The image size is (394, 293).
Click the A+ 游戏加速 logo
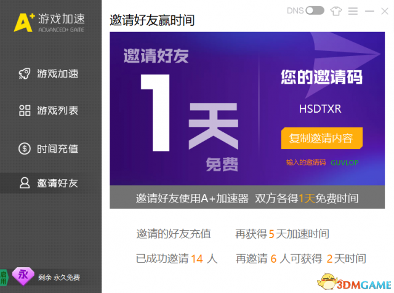point(50,21)
